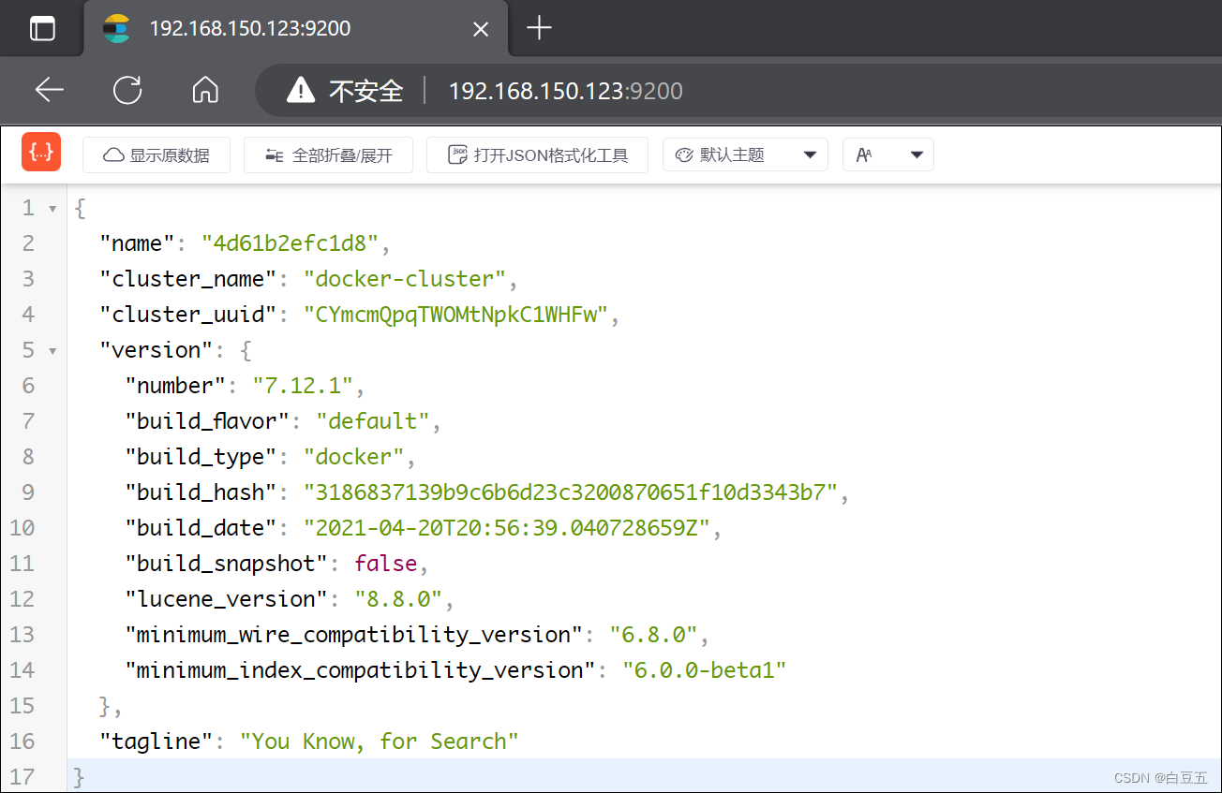Open the tab actions icon at the top-left

[x=42, y=29]
